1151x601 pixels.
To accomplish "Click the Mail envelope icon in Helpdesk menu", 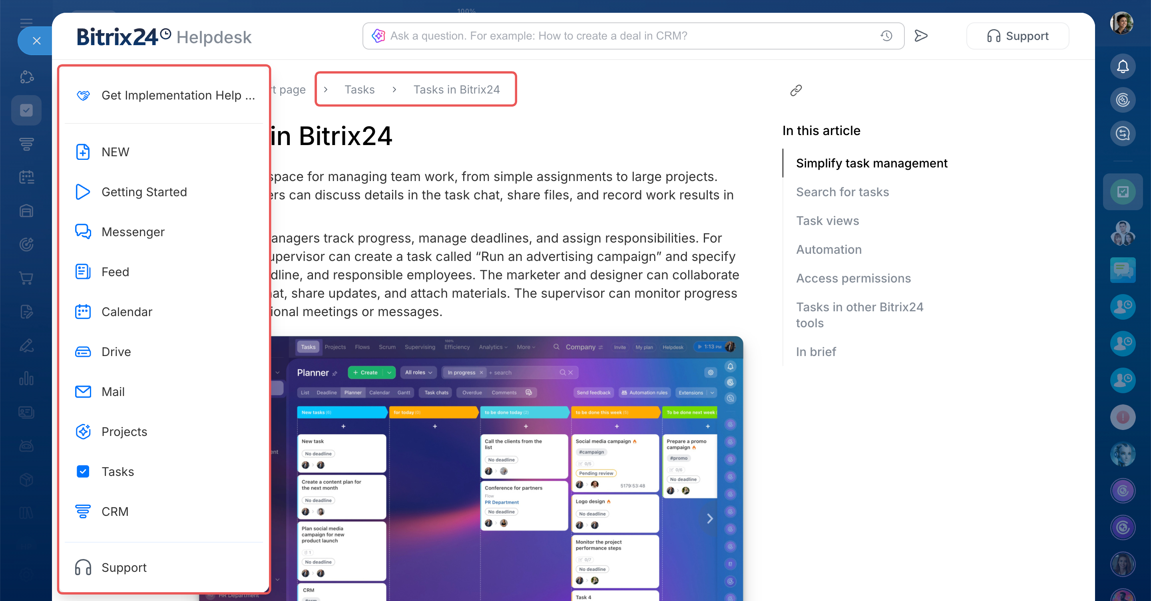I will 83,392.
